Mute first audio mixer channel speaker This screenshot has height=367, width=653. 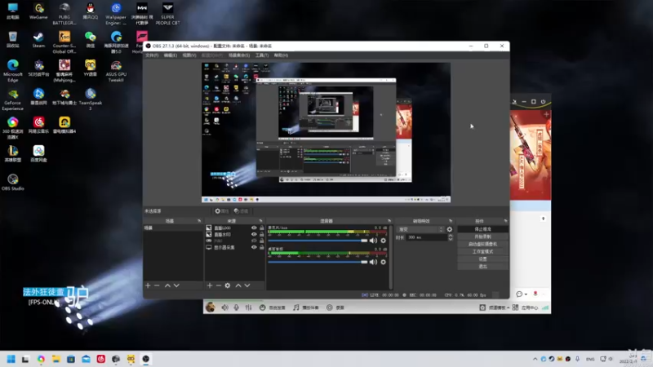click(x=373, y=241)
